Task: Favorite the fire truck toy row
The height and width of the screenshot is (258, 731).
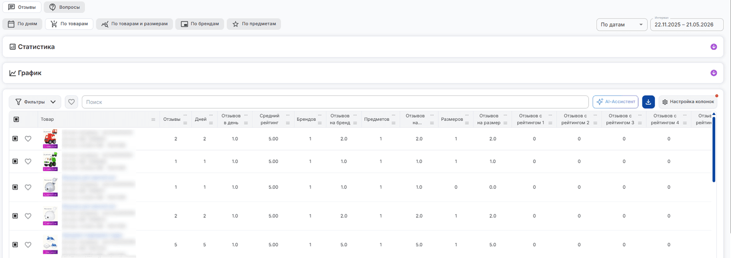Action: tap(28, 139)
